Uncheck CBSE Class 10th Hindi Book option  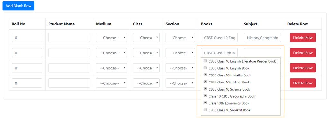click(x=205, y=82)
